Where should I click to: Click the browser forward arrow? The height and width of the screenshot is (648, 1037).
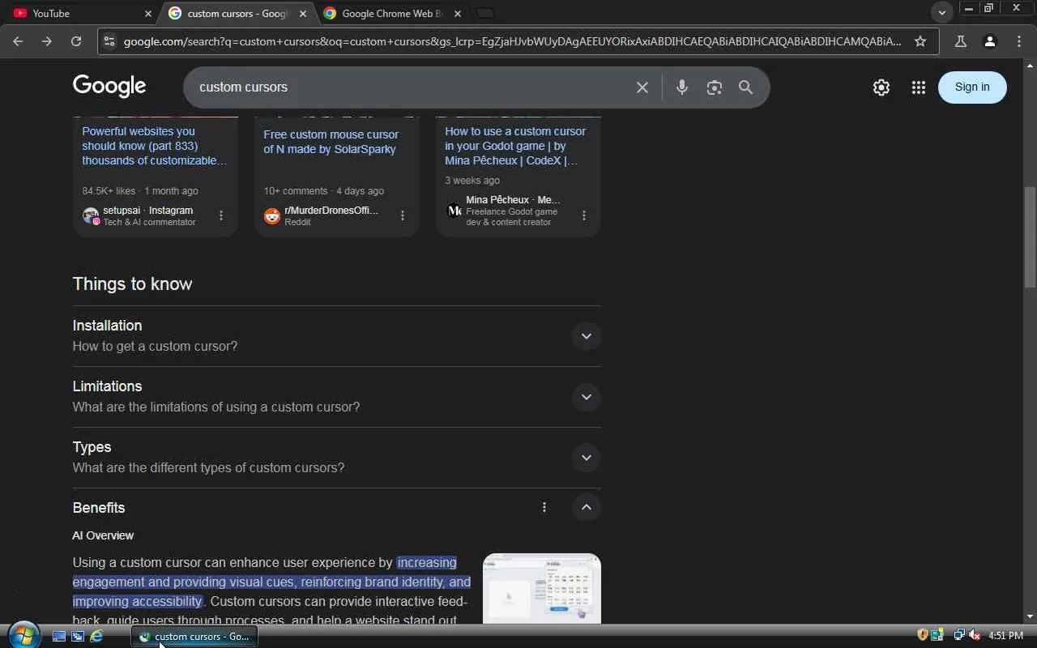pos(47,41)
